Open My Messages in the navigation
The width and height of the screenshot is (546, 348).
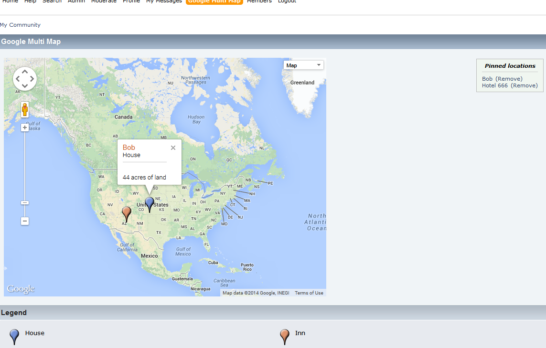164,1
